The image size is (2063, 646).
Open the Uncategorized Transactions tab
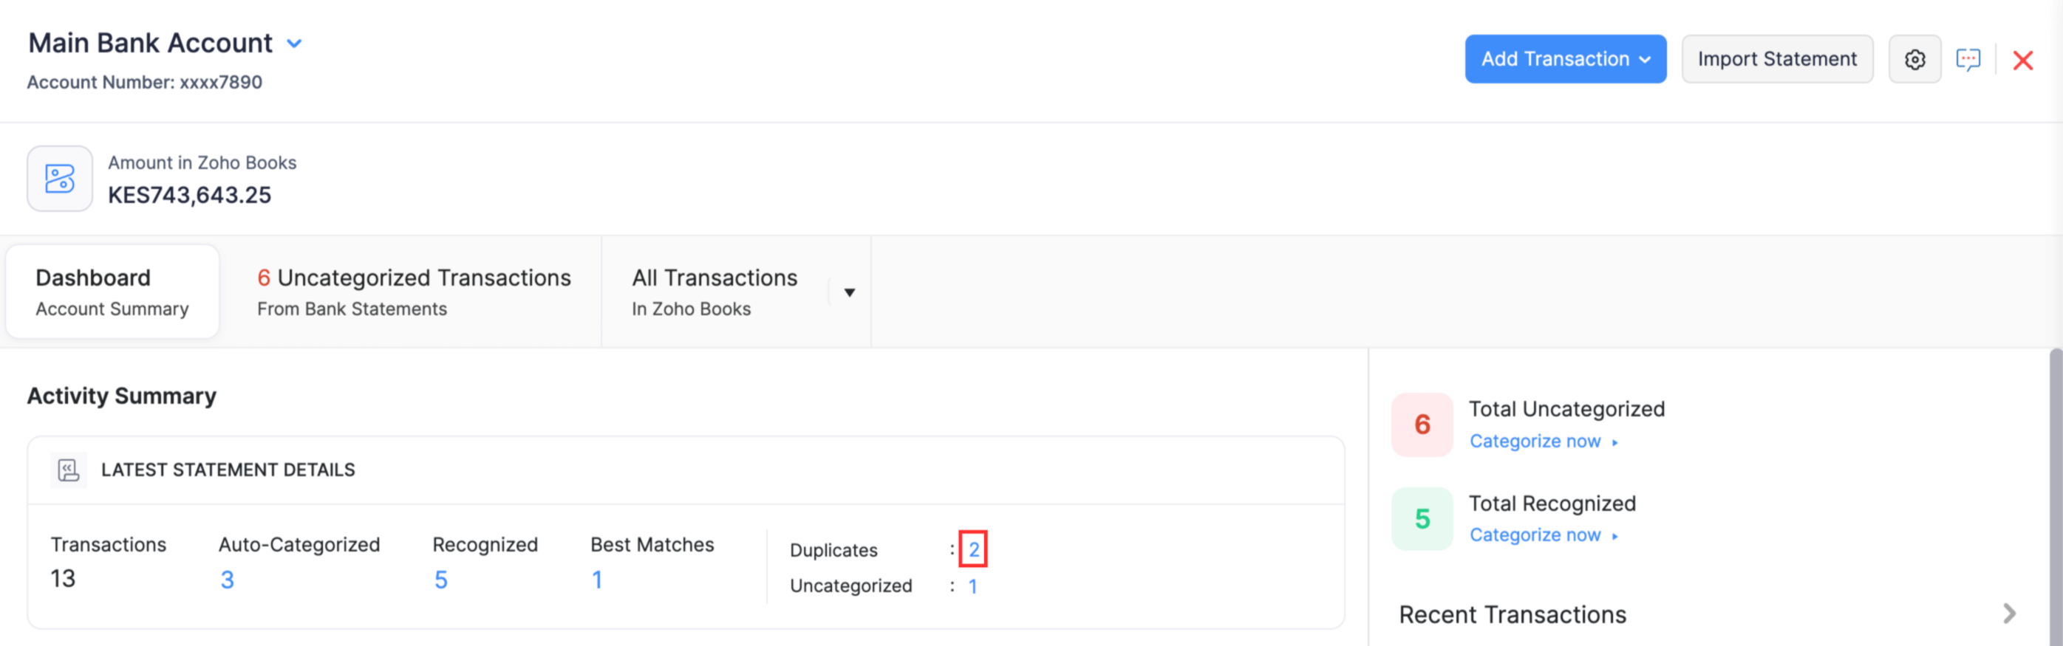pyautogui.click(x=413, y=292)
